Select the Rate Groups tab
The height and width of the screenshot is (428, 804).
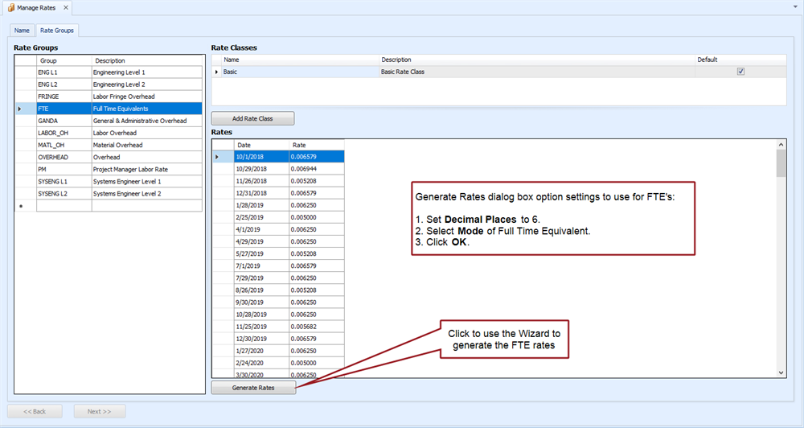(x=57, y=31)
